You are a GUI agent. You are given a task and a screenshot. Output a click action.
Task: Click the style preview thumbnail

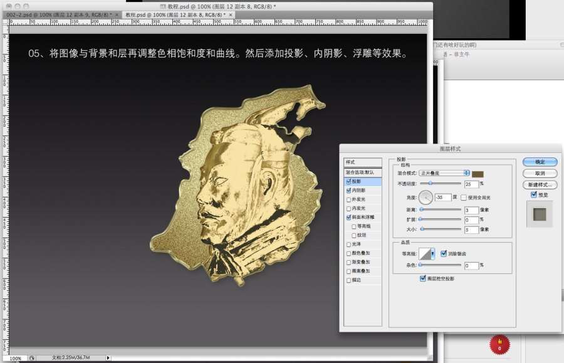tap(539, 214)
